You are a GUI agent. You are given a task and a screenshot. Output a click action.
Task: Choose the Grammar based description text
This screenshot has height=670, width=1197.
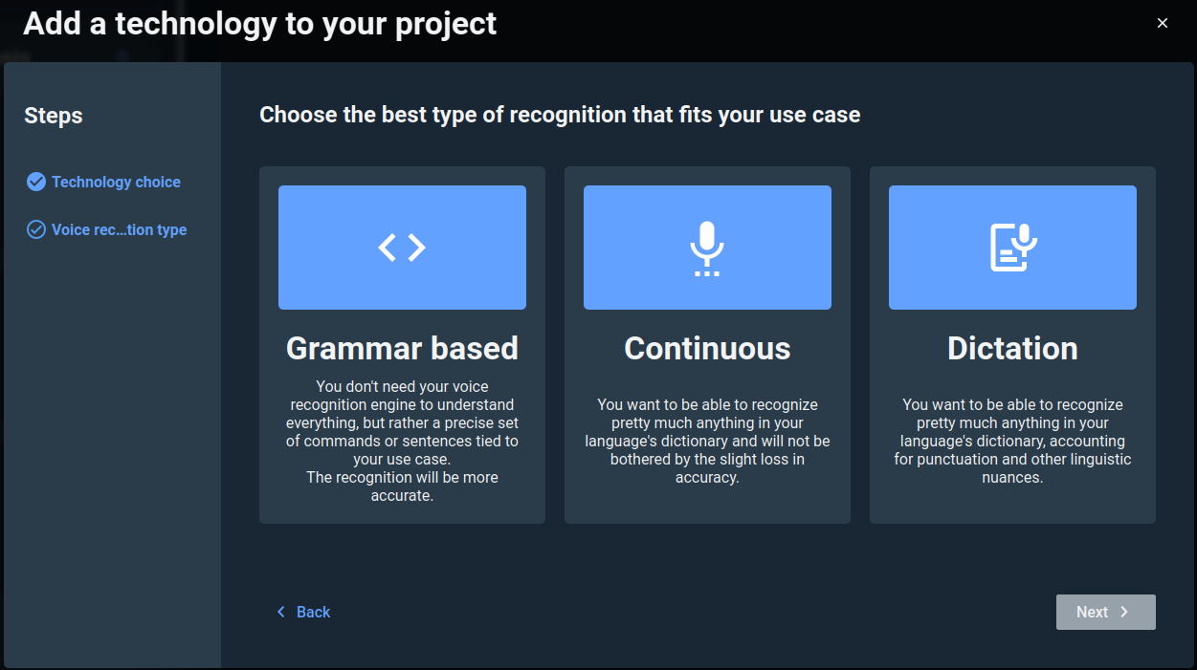point(402,441)
